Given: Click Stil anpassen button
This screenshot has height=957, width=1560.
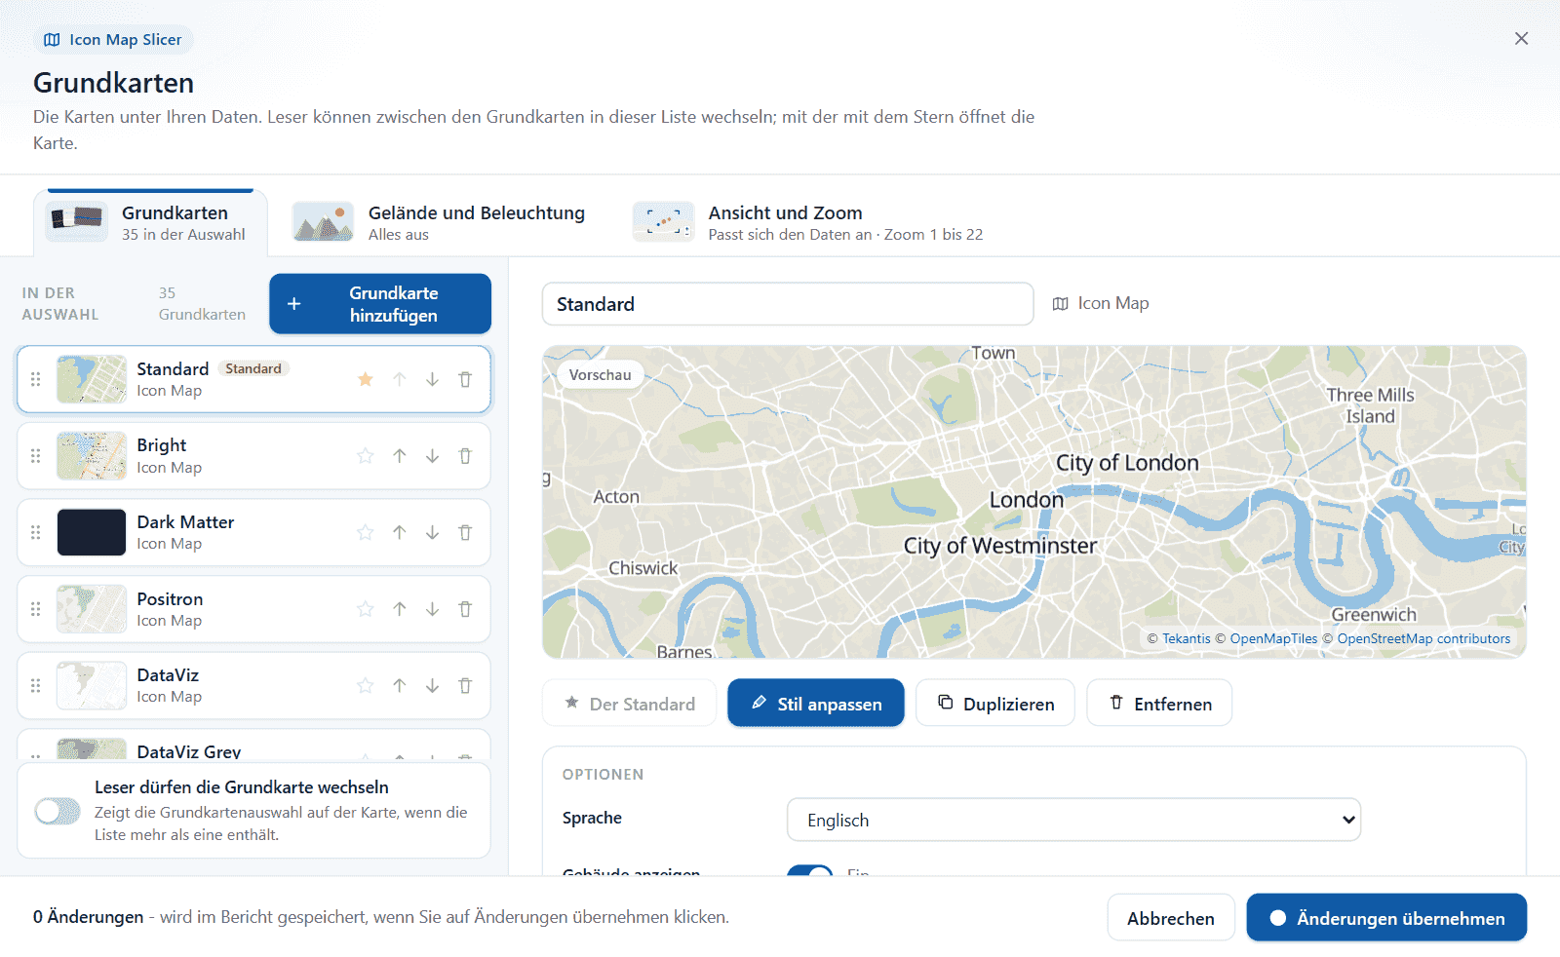Looking at the screenshot, I should [816, 703].
